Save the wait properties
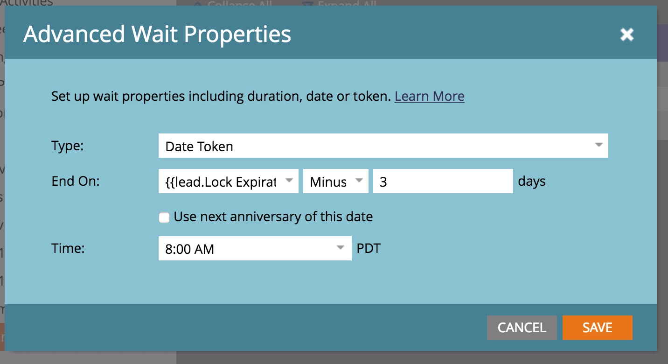Viewport: 668px width, 364px height. [598, 328]
